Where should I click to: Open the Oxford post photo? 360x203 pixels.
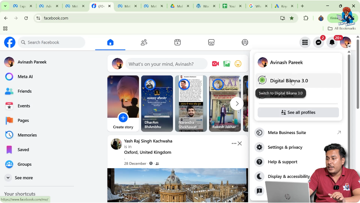tap(177, 185)
